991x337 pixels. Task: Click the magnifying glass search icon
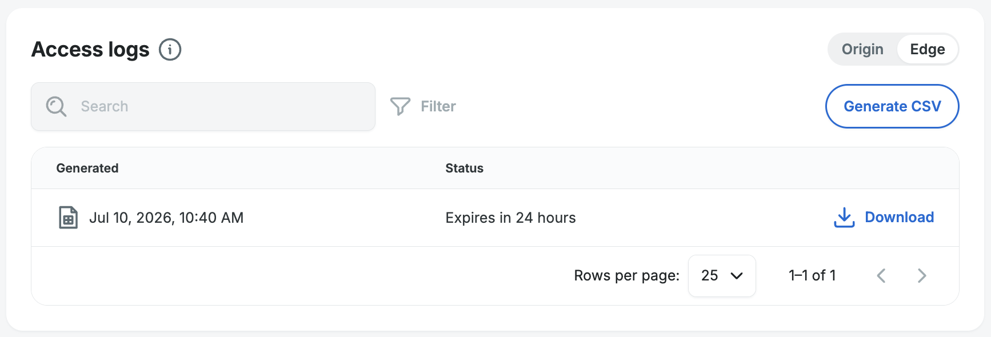click(56, 106)
